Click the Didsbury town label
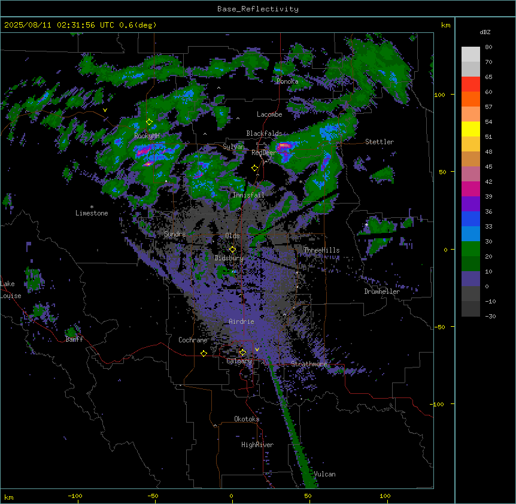 [229, 258]
